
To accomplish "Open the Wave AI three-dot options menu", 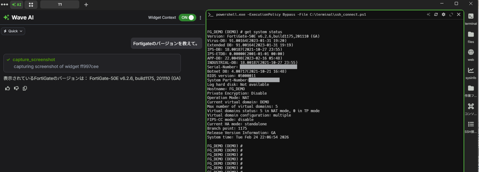I will pyautogui.click(x=201, y=18).
